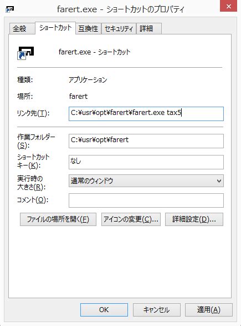
Task: Click the キャンセル button
Action: [x=157, y=310]
